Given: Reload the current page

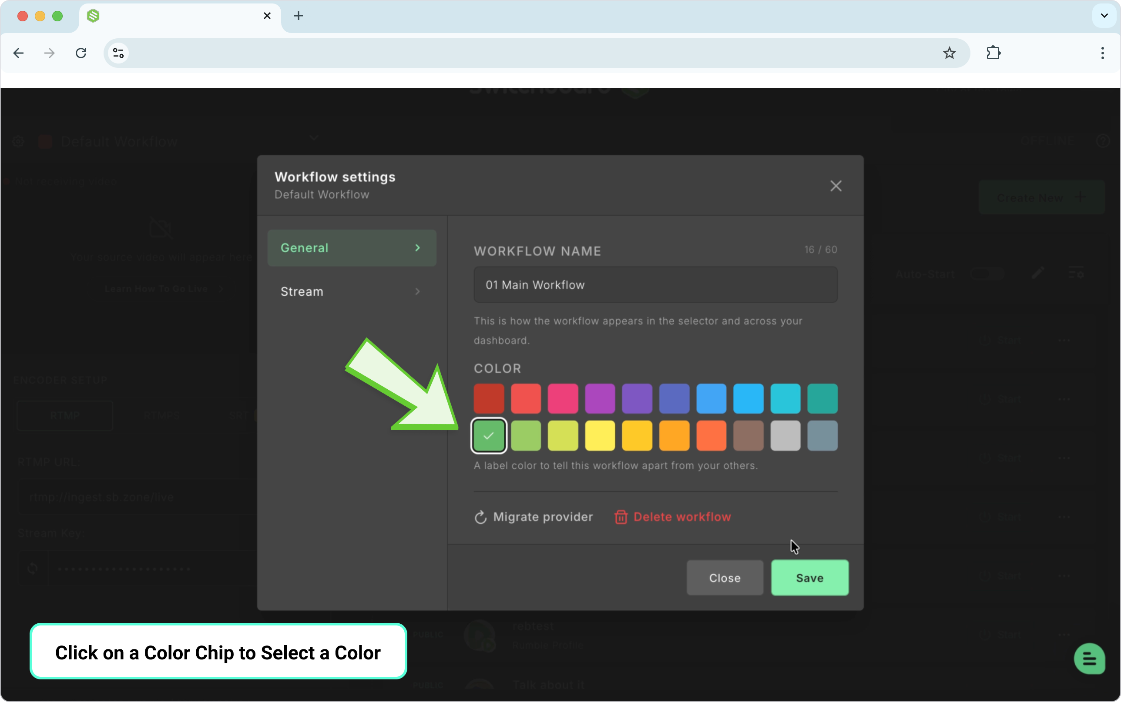Looking at the screenshot, I should pyautogui.click(x=81, y=53).
